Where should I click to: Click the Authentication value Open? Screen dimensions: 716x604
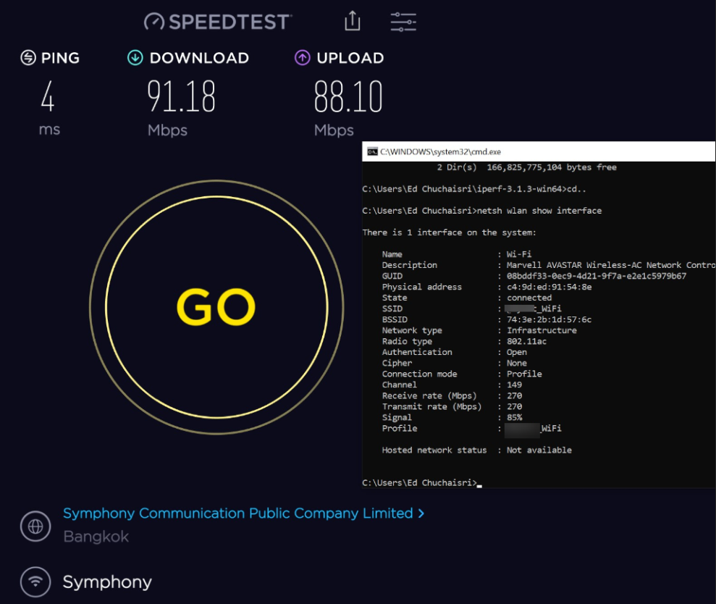click(516, 352)
